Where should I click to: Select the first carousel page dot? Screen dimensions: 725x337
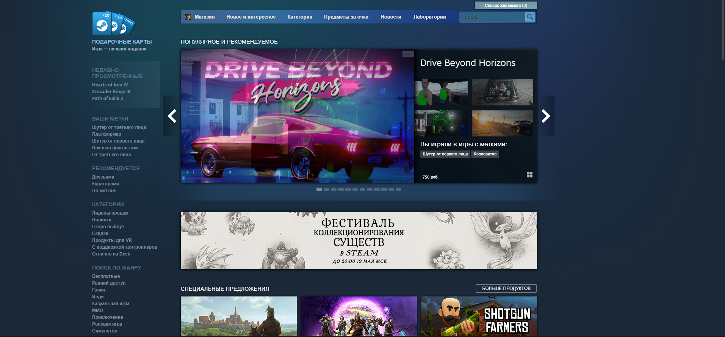click(x=319, y=189)
